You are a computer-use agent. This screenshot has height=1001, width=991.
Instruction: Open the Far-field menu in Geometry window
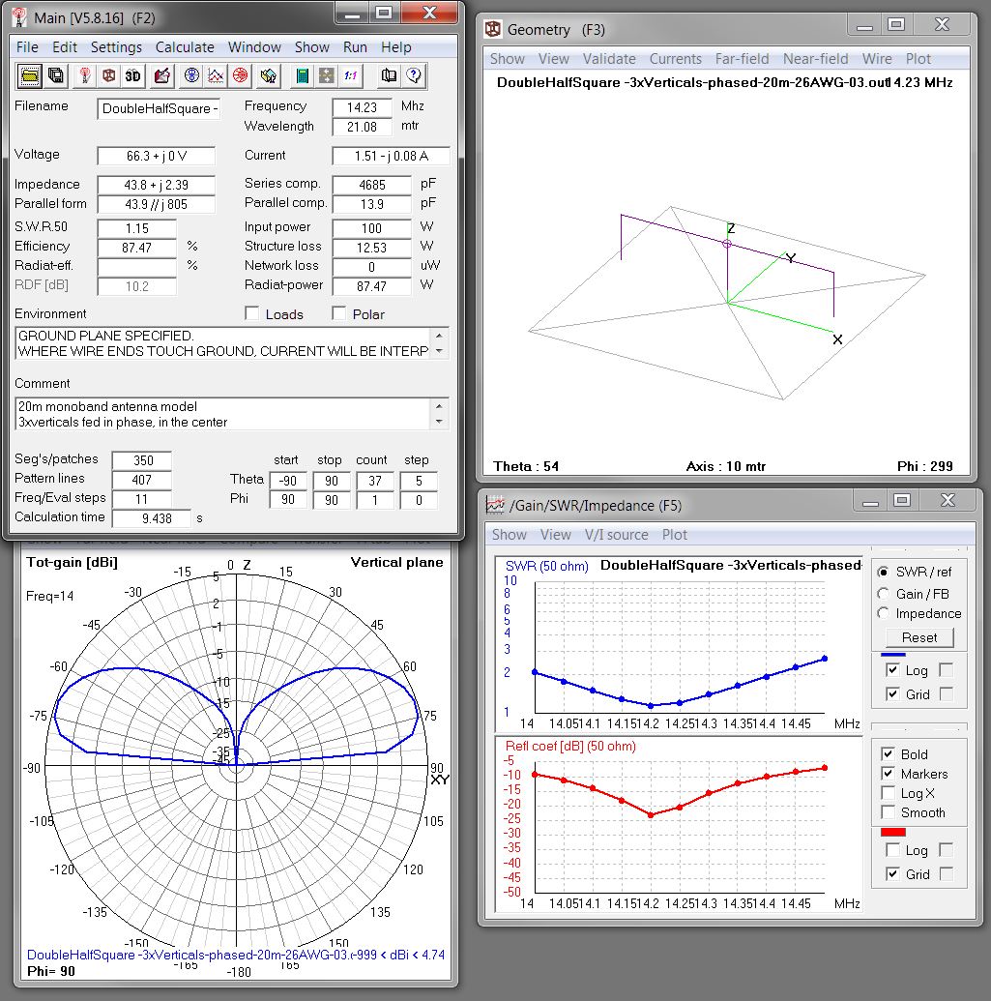pos(742,58)
